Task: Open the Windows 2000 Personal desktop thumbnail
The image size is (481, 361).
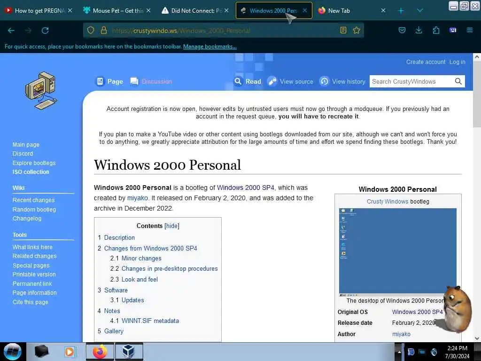Action: [x=397, y=252]
